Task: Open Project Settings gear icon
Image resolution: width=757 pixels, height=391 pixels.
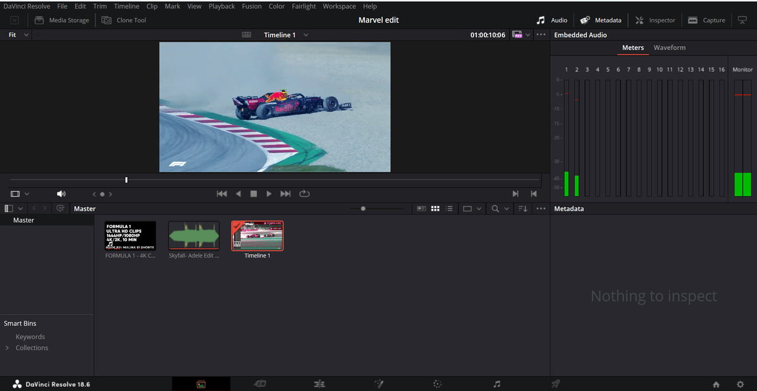Action: pyautogui.click(x=740, y=385)
